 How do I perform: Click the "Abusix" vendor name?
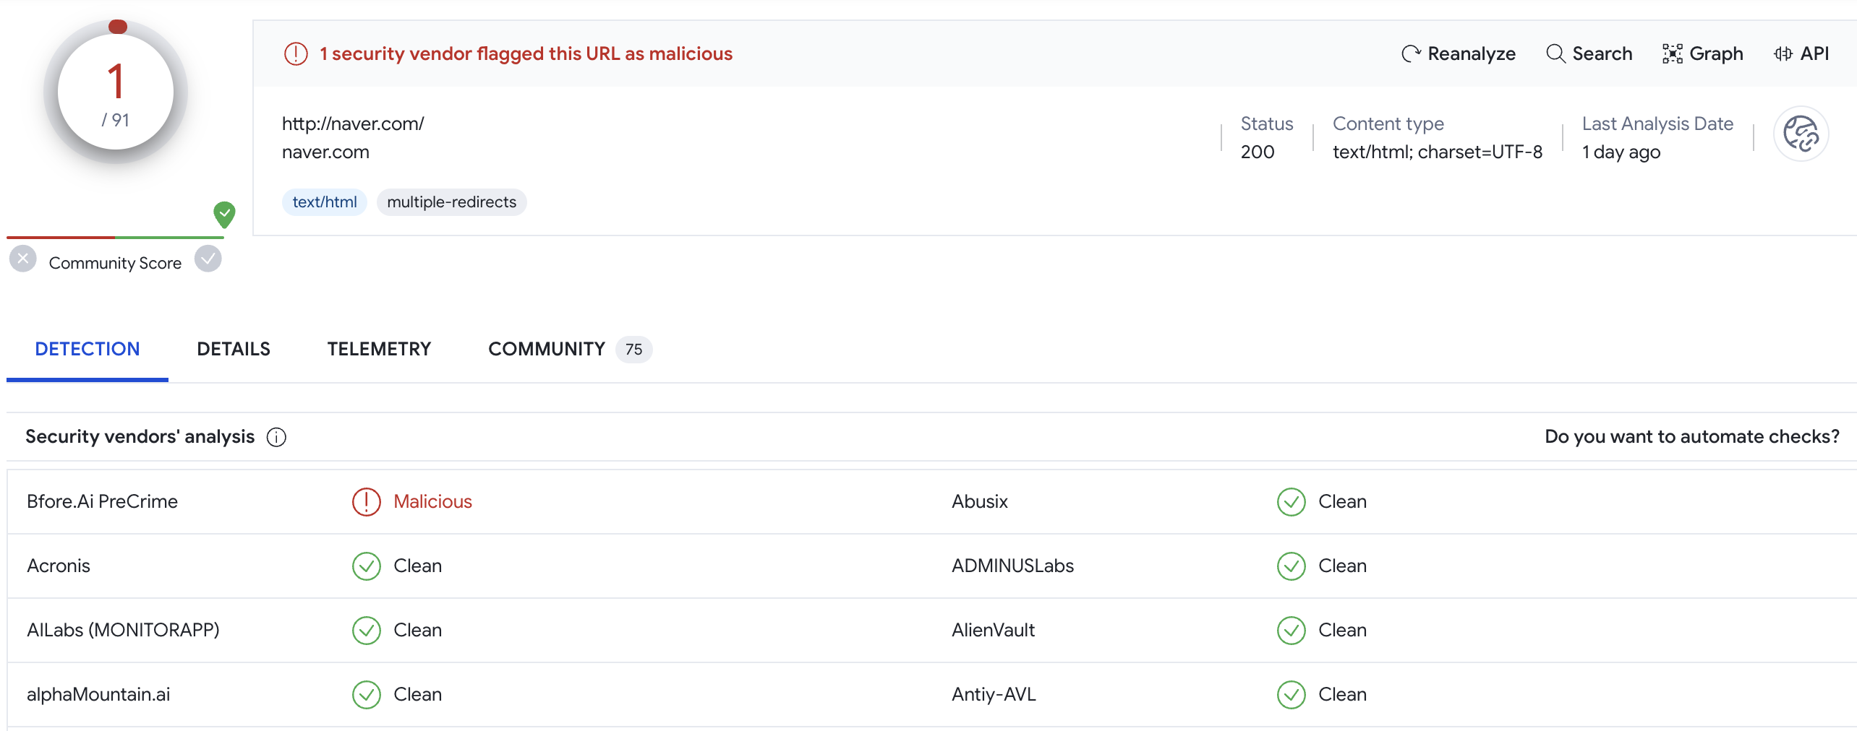[x=979, y=501]
